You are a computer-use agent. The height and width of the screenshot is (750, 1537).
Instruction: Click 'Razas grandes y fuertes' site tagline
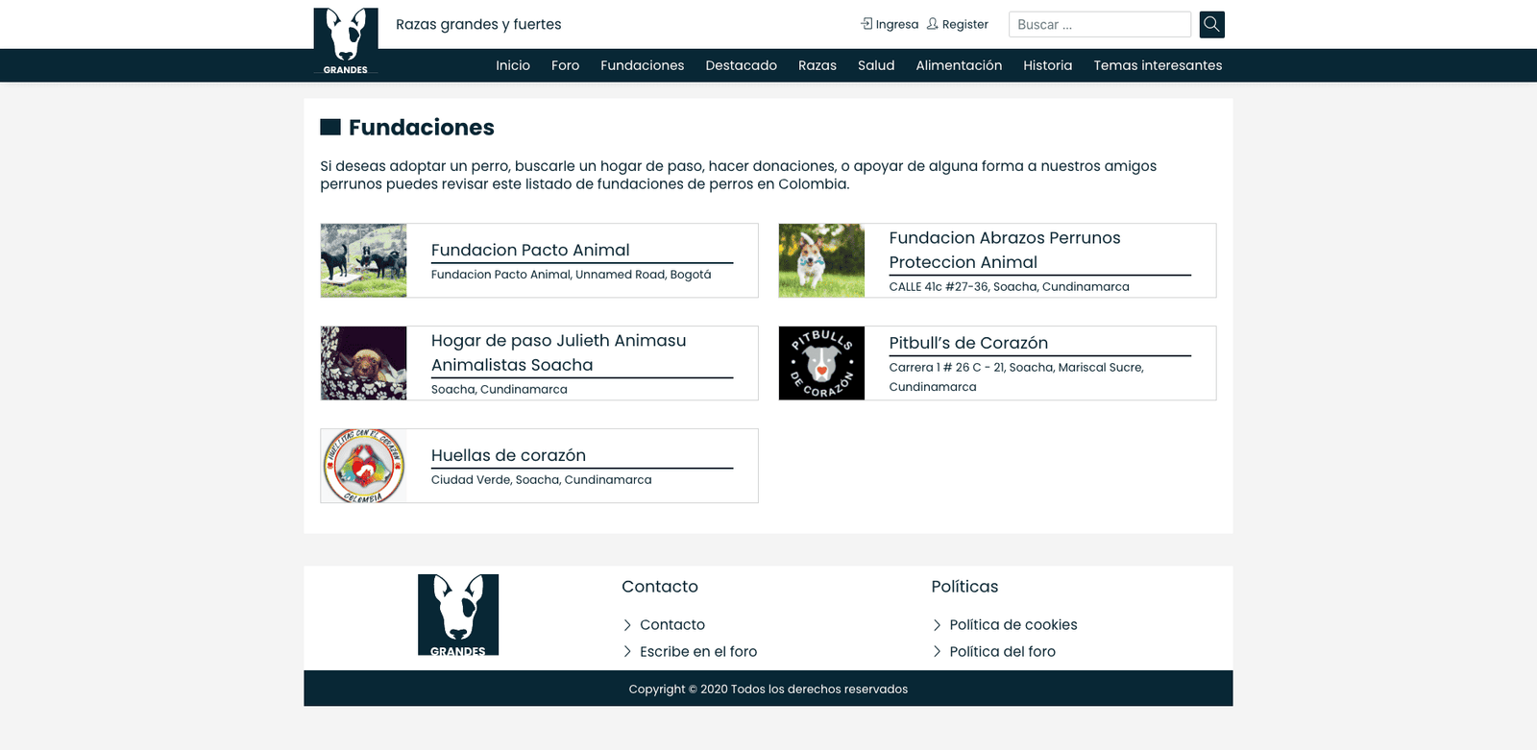coord(478,24)
